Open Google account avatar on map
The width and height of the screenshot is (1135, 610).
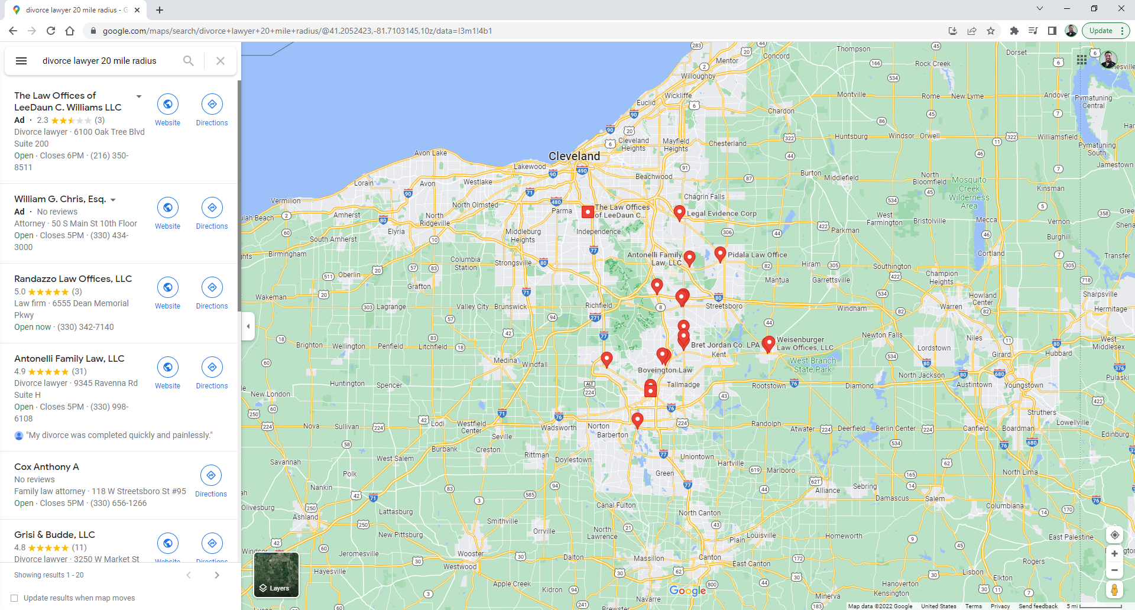click(1108, 60)
